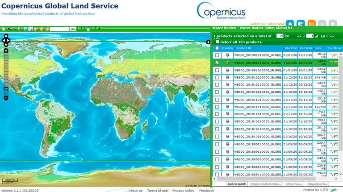Open the blue search products icon

301,23
